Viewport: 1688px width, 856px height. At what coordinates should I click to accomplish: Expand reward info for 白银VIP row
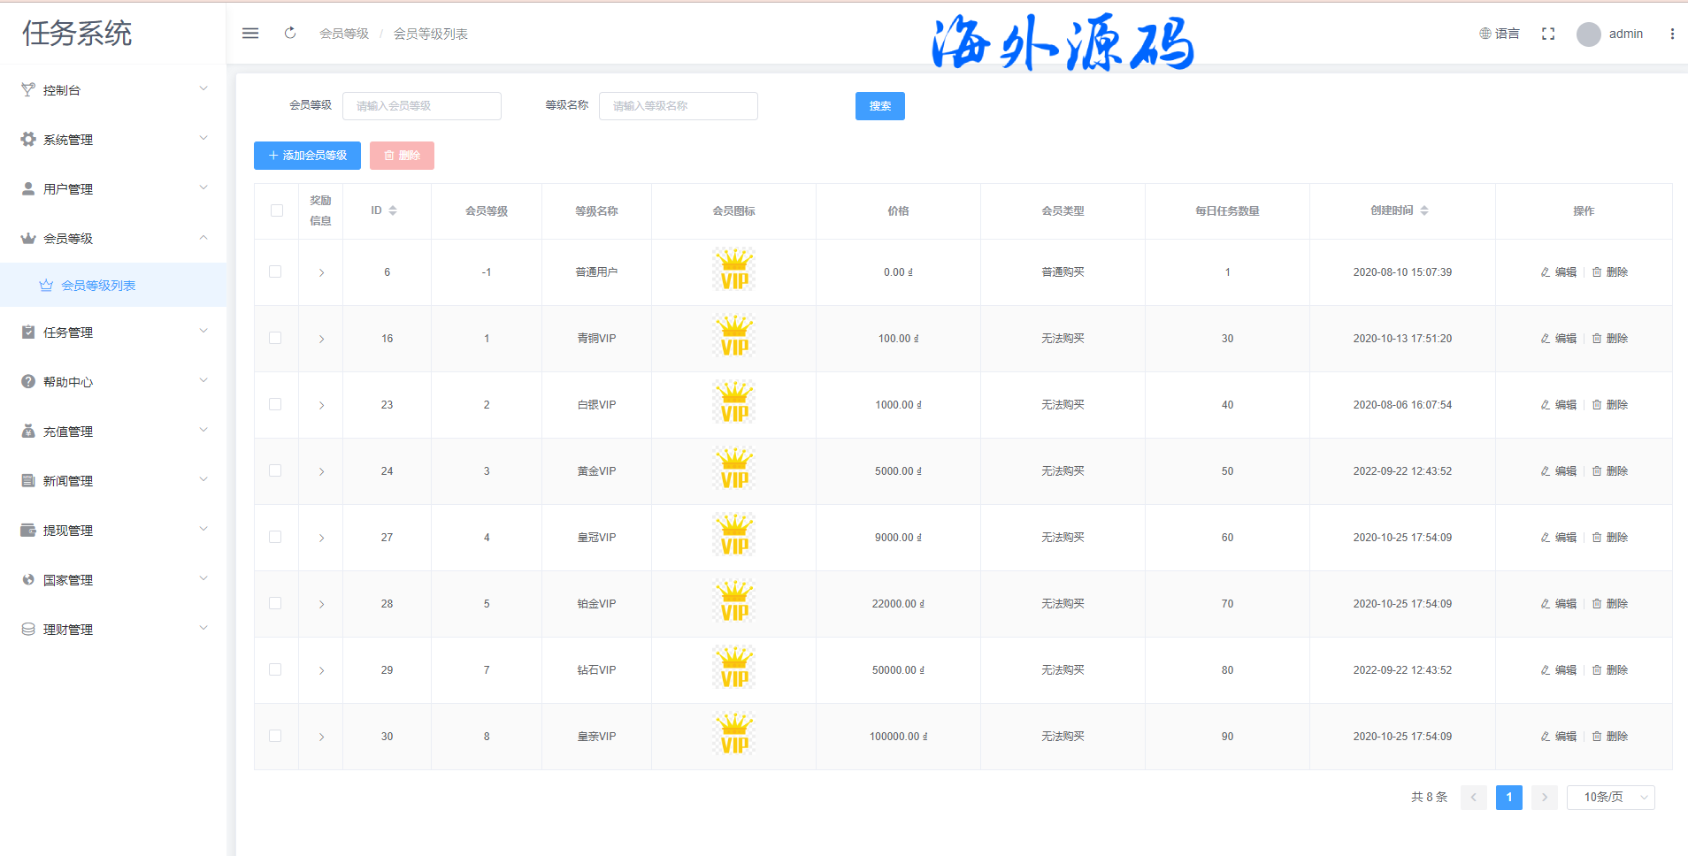pyautogui.click(x=321, y=405)
